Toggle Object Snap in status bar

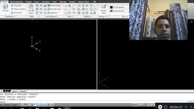pos(35,105)
